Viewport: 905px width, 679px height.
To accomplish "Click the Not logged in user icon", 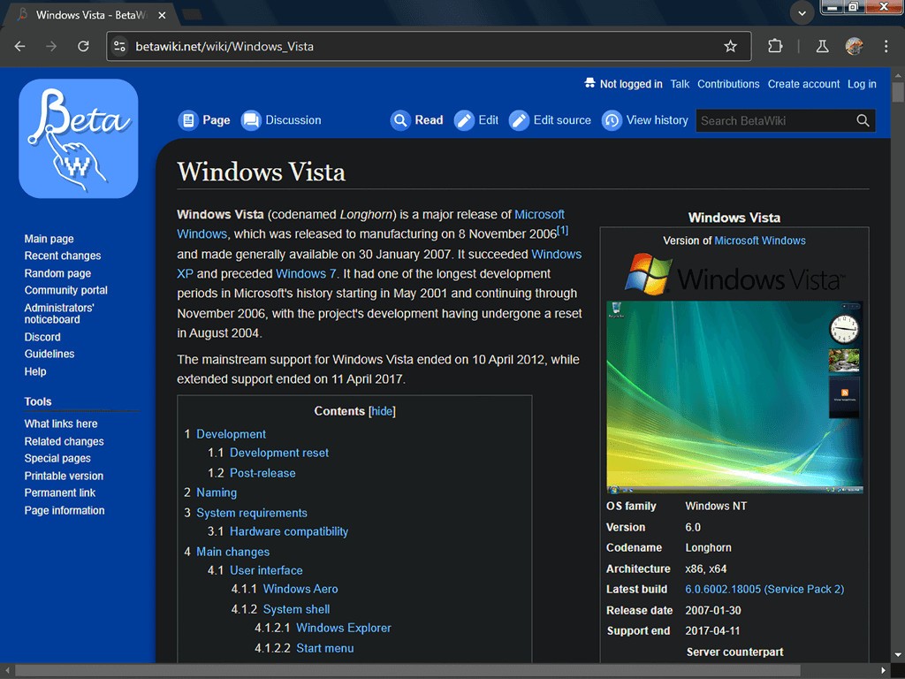I will click(589, 83).
